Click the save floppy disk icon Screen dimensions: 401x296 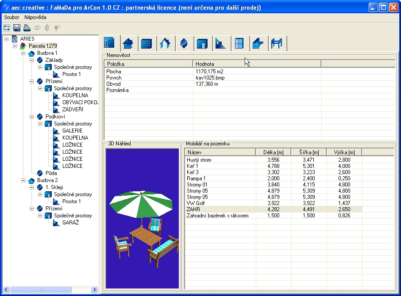pos(17,27)
